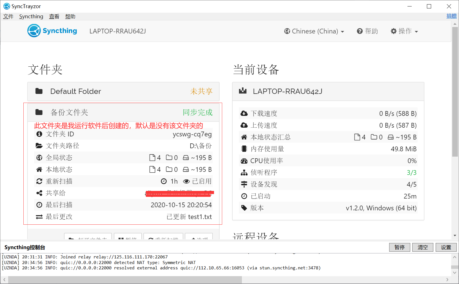The height and width of the screenshot is (284, 459).
Task: Click the cloud download icon beside 下载速度
Action: tap(244, 113)
